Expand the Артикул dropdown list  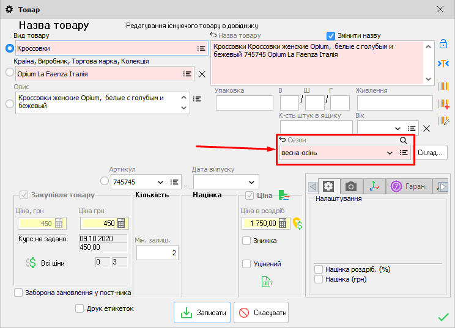tap(161, 182)
